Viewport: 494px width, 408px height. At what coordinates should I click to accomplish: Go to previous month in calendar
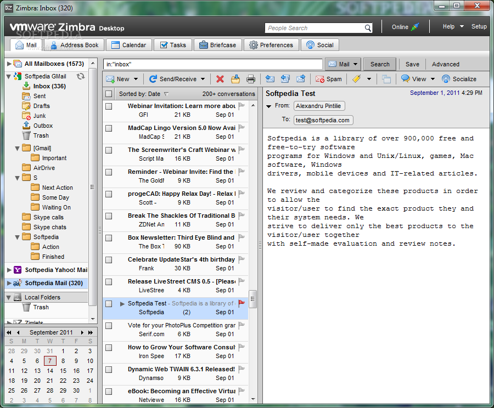pos(18,332)
